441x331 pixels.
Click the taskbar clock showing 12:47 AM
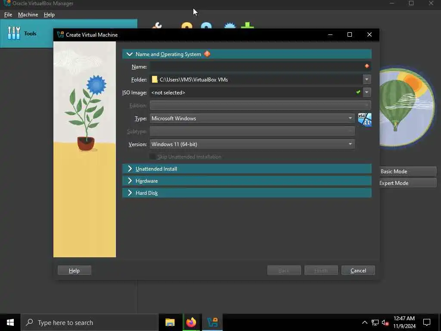pos(404,322)
